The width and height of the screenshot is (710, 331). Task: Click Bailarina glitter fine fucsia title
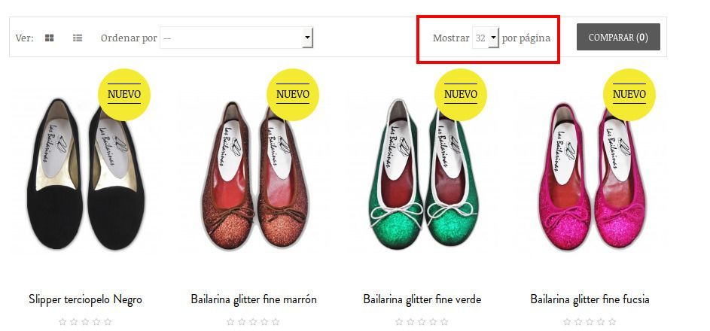(590, 299)
